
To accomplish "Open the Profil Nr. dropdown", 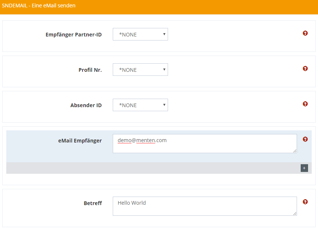I will tap(140, 70).
